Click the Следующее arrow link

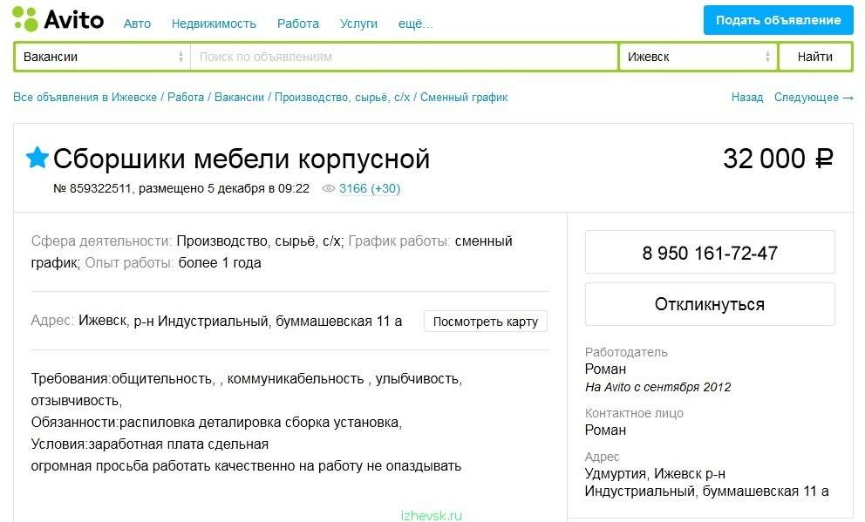click(x=814, y=98)
